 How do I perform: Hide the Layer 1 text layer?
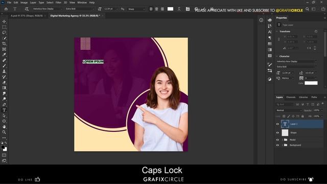click(x=277, y=124)
